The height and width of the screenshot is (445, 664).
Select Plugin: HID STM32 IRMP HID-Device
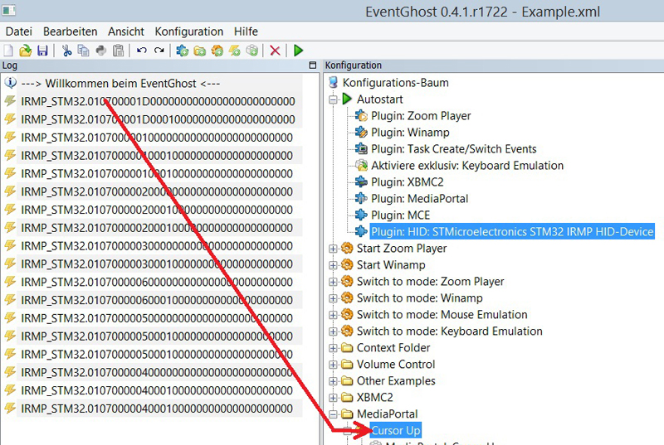(512, 231)
